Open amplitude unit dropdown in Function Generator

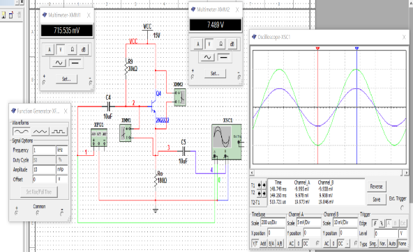click(62, 169)
